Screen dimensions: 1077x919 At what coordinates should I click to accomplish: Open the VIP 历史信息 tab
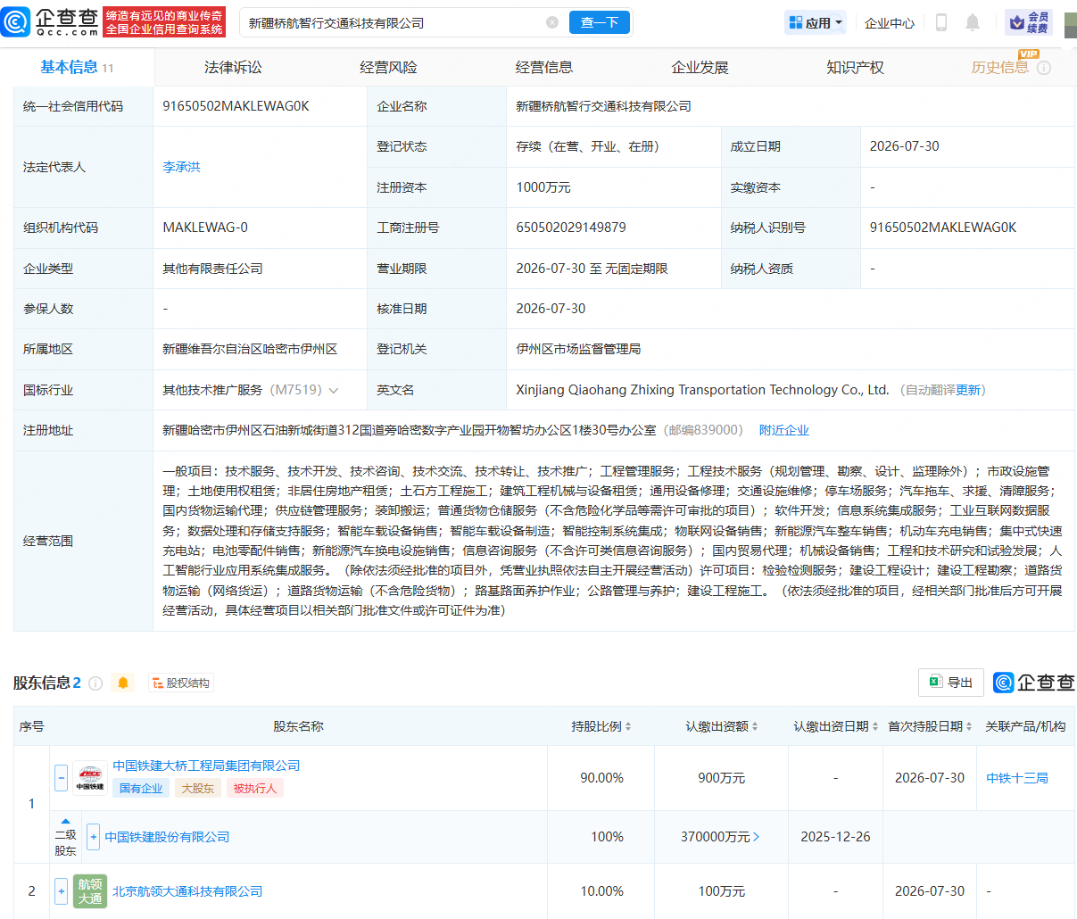tap(999, 67)
